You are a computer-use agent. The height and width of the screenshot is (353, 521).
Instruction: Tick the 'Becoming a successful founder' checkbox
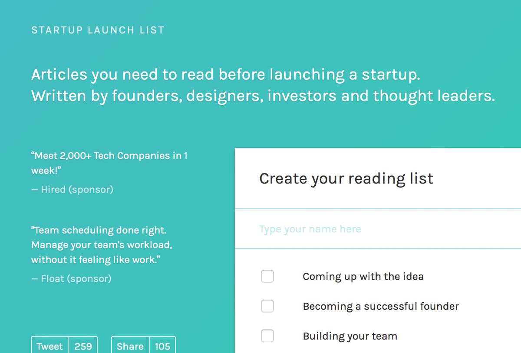pos(267,306)
